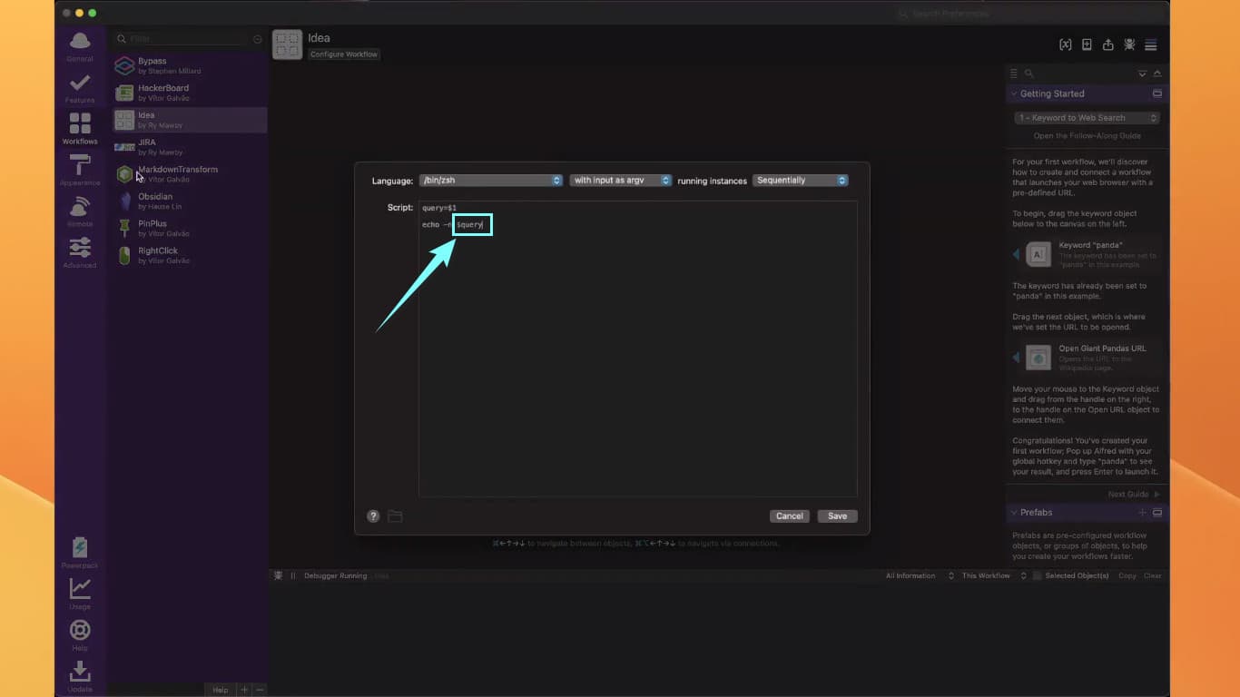
Task: Select the HackerBoard workflow
Action: coord(189,93)
